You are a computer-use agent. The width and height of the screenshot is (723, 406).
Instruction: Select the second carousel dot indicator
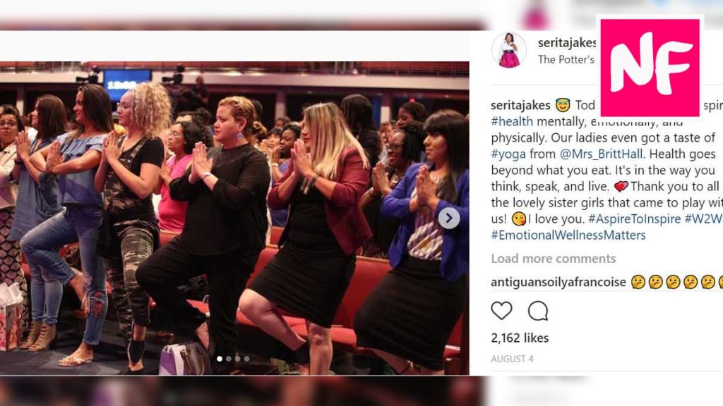tap(229, 359)
